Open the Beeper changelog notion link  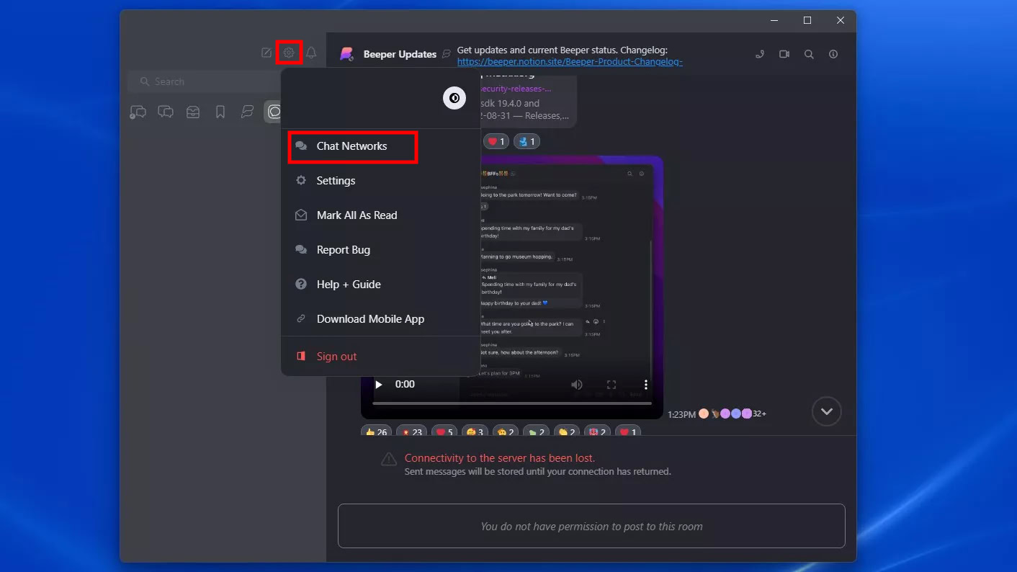click(x=570, y=62)
